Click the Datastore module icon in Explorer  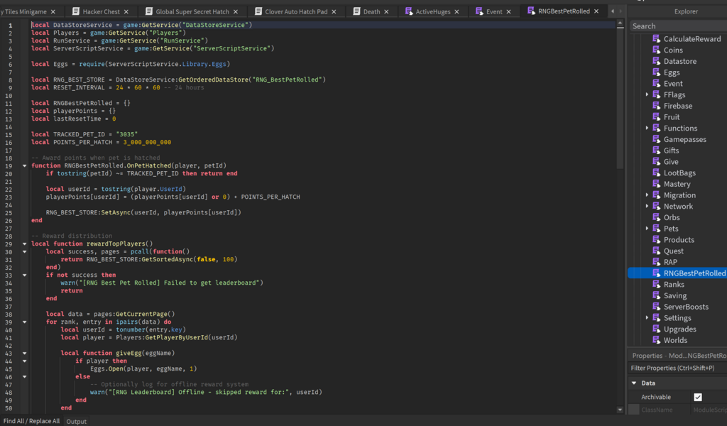657,62
